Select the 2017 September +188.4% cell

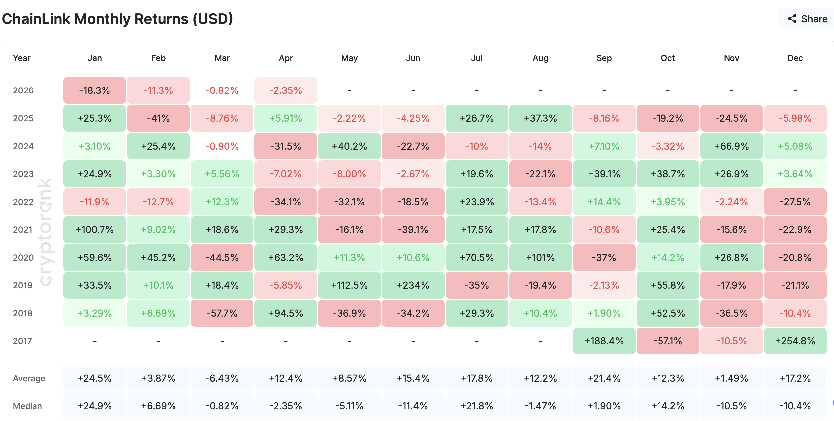tap(604, 341)
